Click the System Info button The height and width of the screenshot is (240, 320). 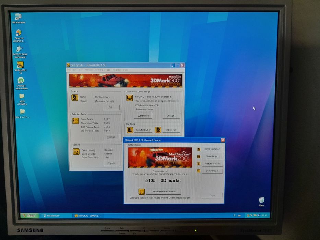click(143, 116)
